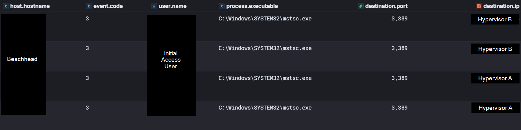The height and width of the screenshot is (130, 521).
Task: Select the host.hostname column header
Action: click(30, 6)
